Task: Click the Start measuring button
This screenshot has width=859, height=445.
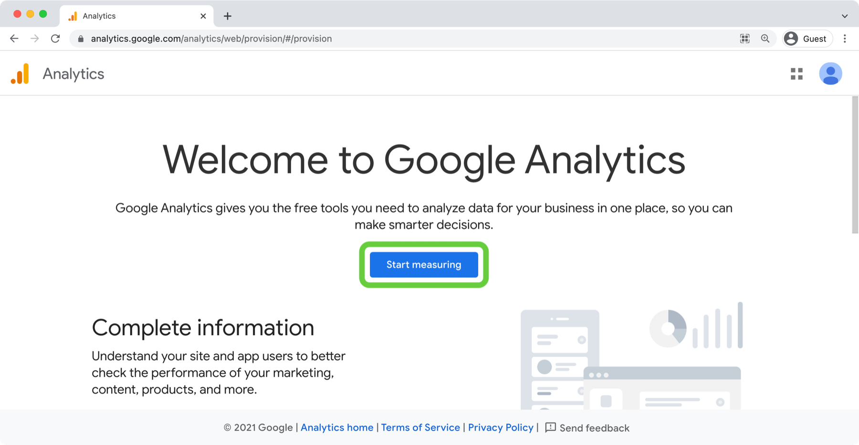Action: pyautogui.click(x=424, y=265)
